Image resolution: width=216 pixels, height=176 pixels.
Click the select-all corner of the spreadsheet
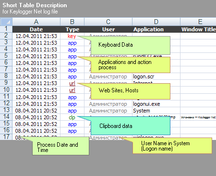pos(6,22)
